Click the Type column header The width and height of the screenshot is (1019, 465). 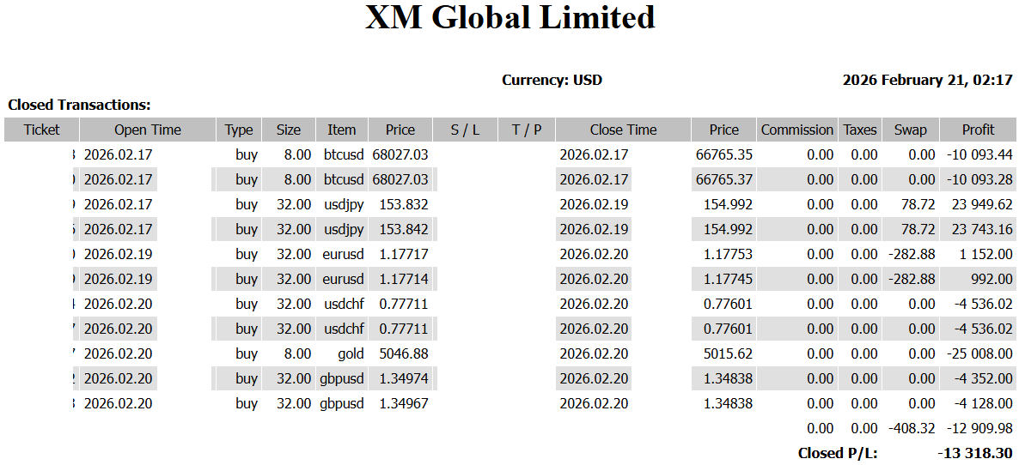[x=239, y=130]
